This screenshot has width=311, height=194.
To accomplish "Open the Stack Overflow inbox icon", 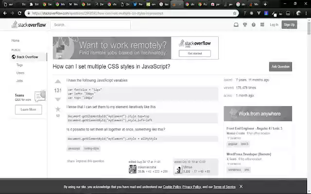I will click(236, 25).
